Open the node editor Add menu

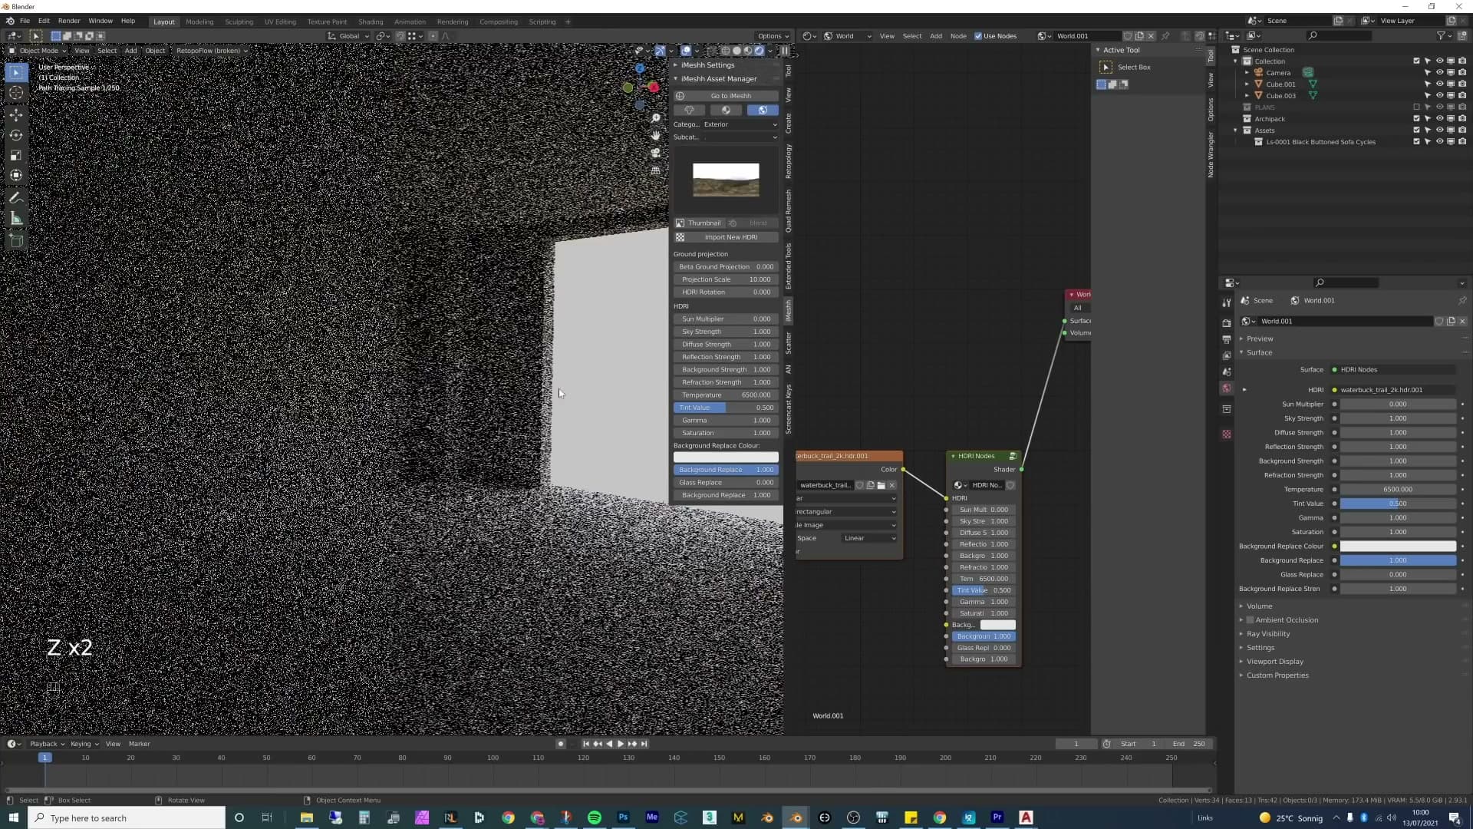[936, 36]
